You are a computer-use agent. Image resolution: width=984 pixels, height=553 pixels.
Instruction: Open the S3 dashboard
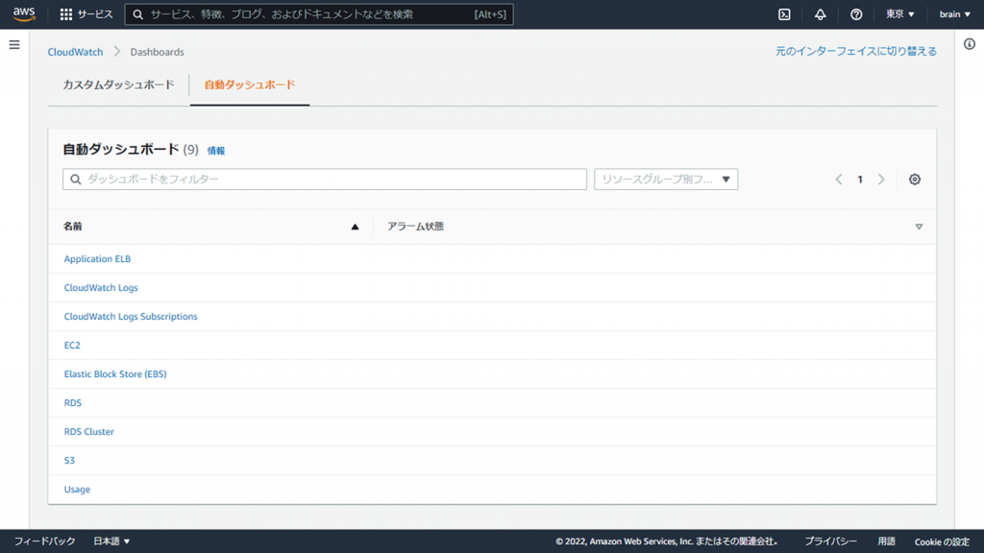[69, 461]
